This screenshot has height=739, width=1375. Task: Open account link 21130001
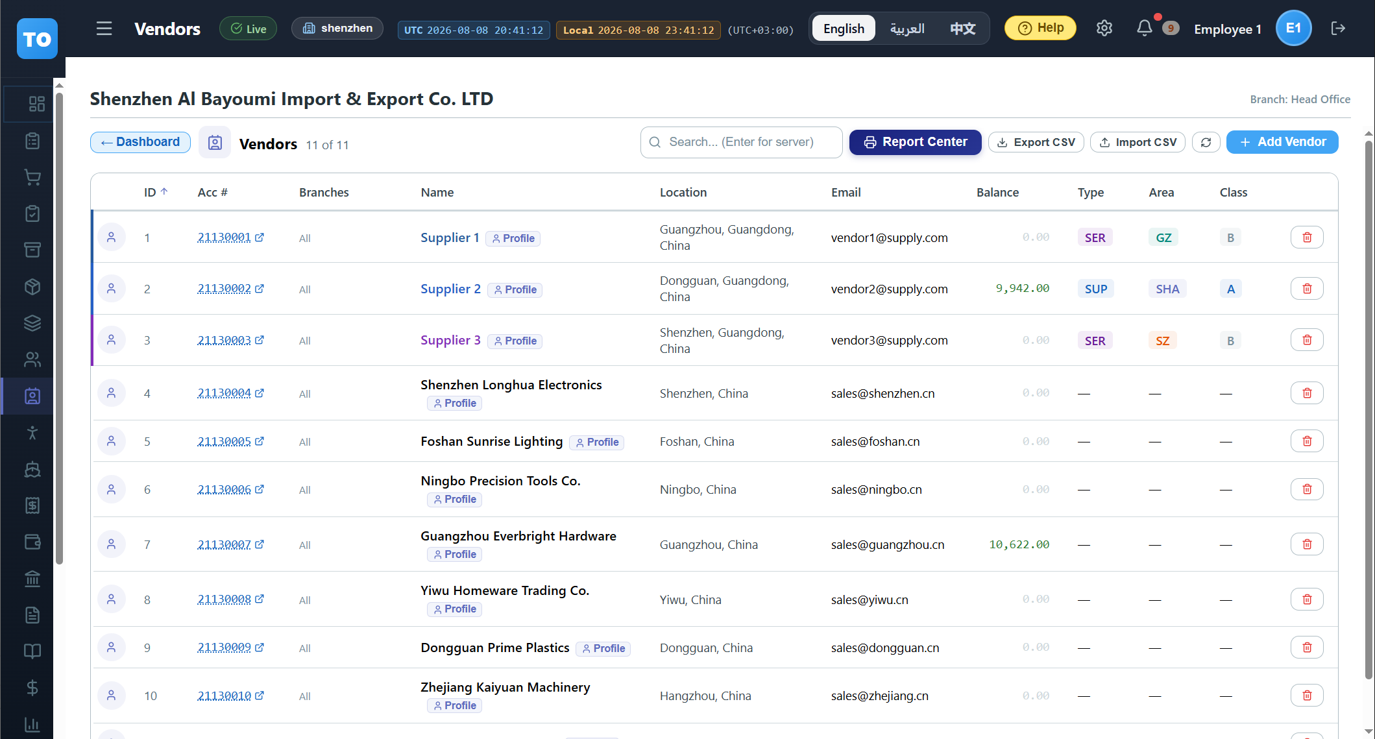click(x=230, y=237)
